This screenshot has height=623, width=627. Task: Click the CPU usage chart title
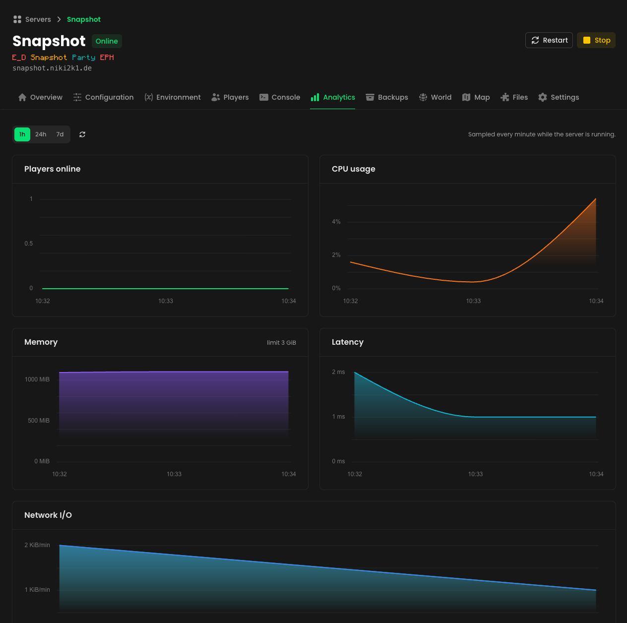click(x=354, y=169)
